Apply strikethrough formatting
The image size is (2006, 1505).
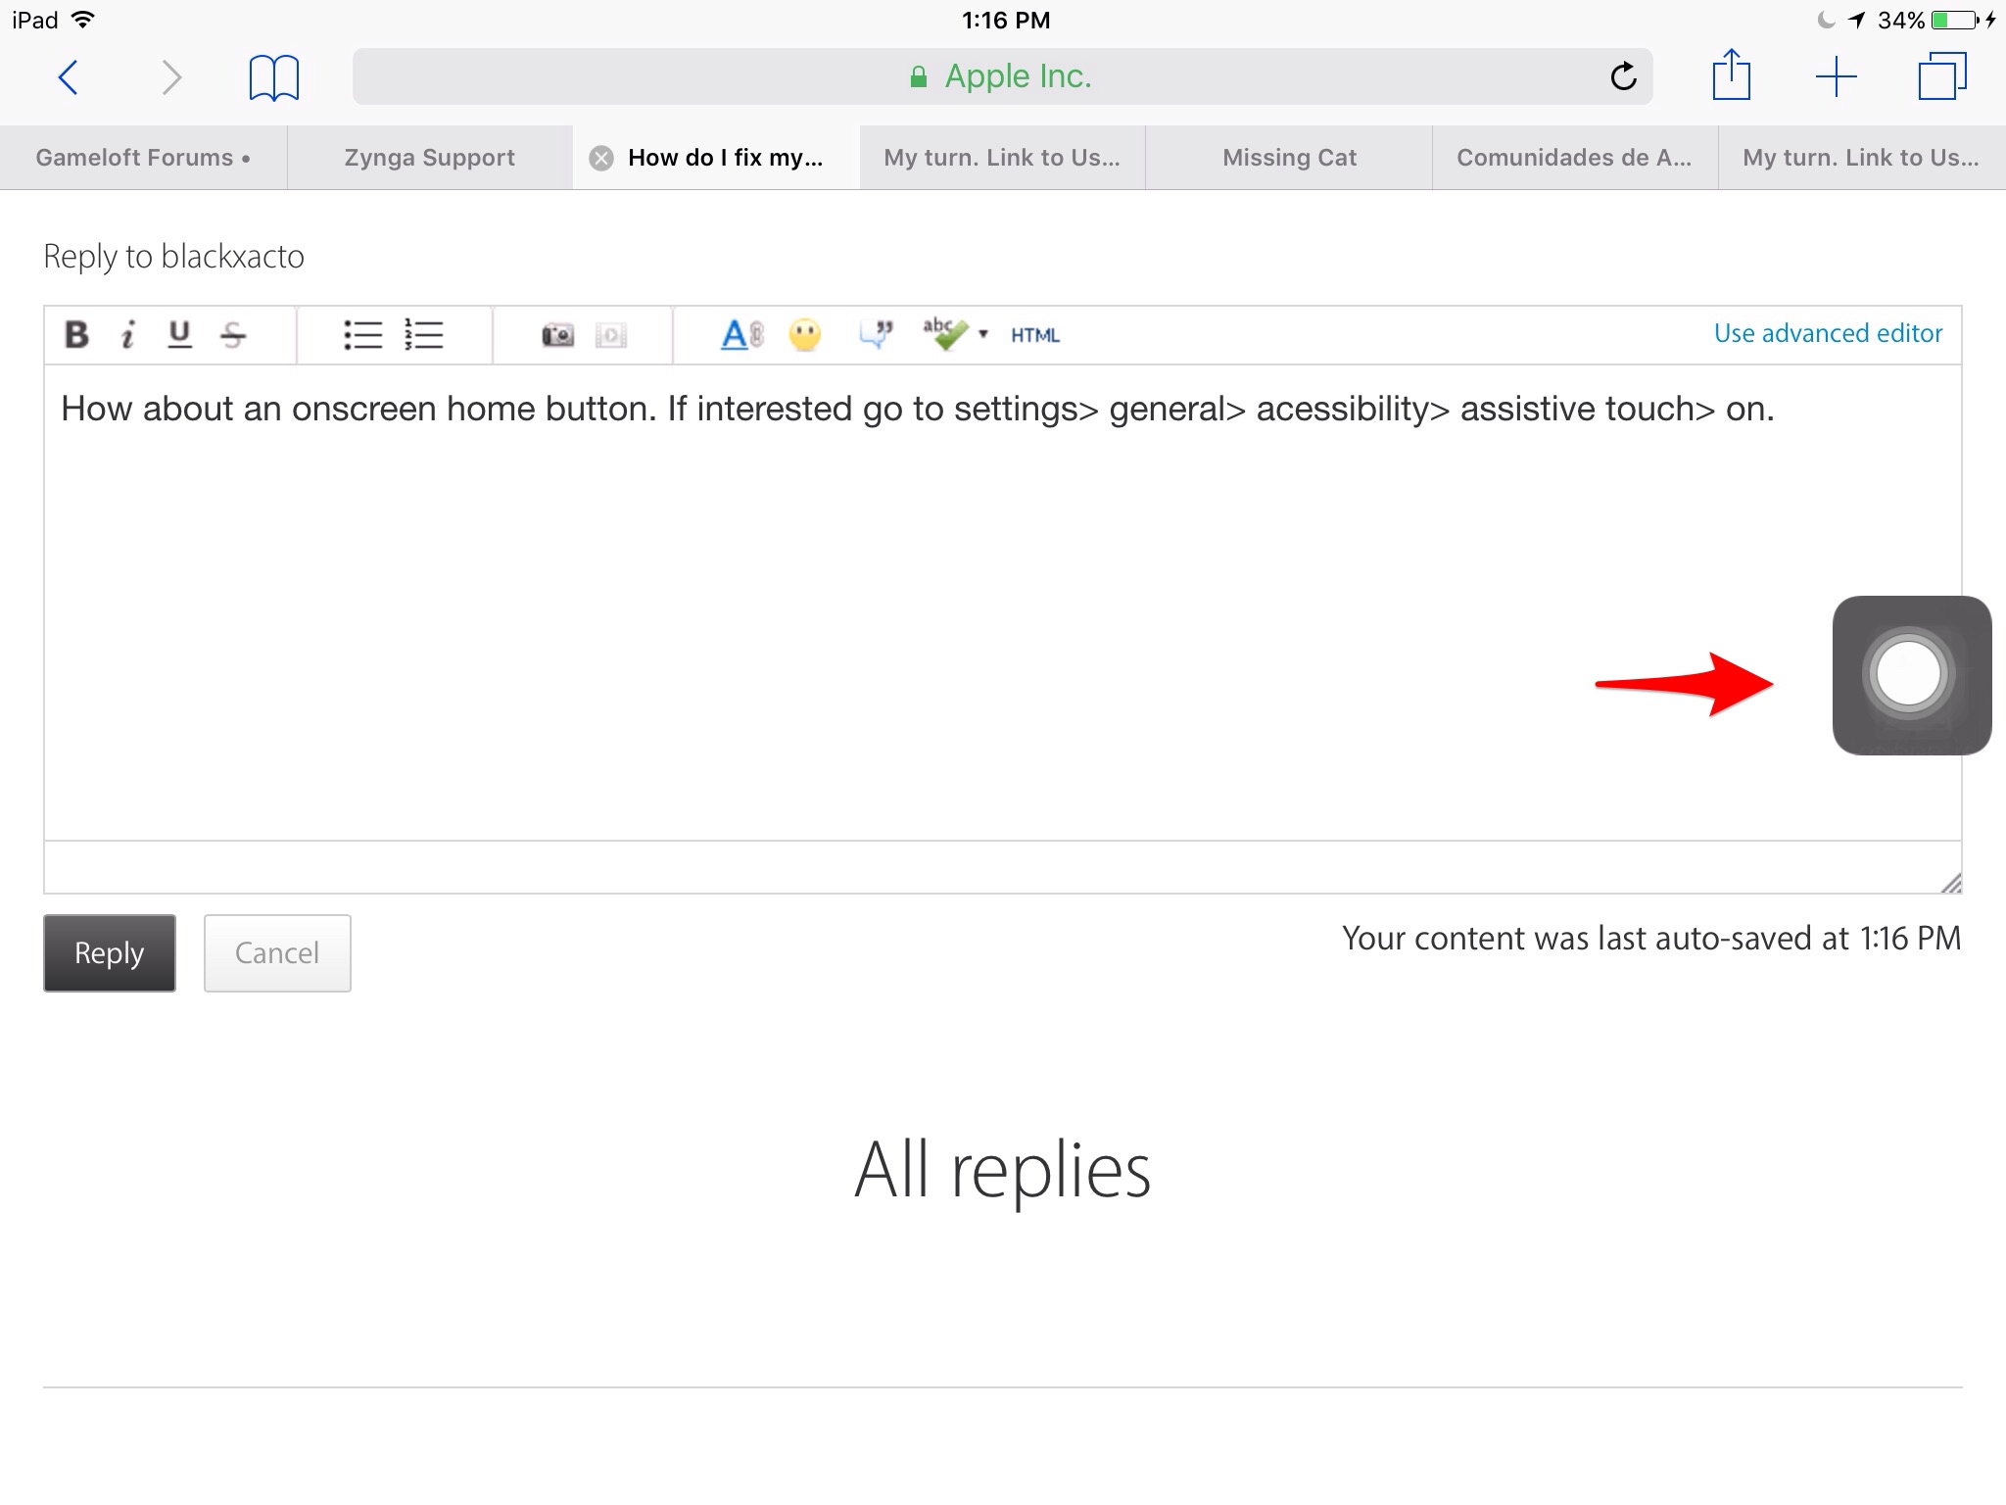pyautogui.click(x=233, y=335)
